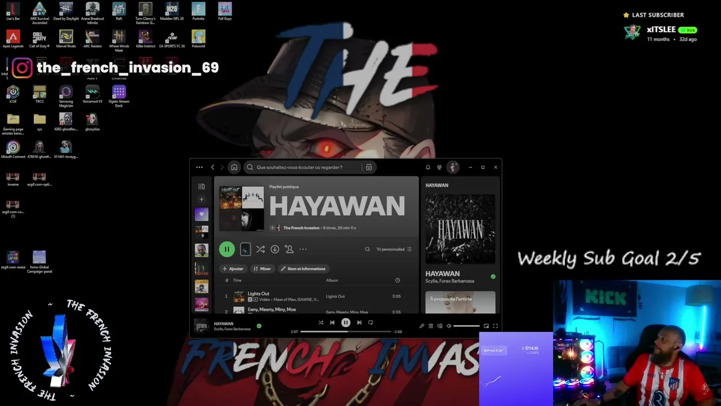Select the Fortnite desktop icon
This screenshot has width=721, height=406.
coord(198,11)
